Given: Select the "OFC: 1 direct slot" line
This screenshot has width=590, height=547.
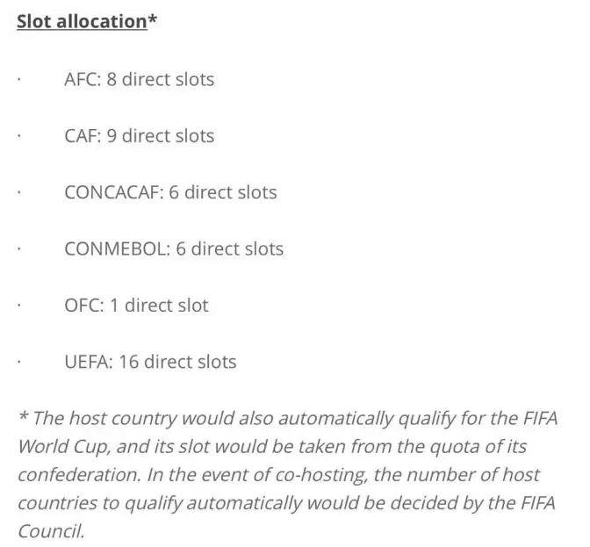Looking at the screenshot, I should (x=136, y=305).
